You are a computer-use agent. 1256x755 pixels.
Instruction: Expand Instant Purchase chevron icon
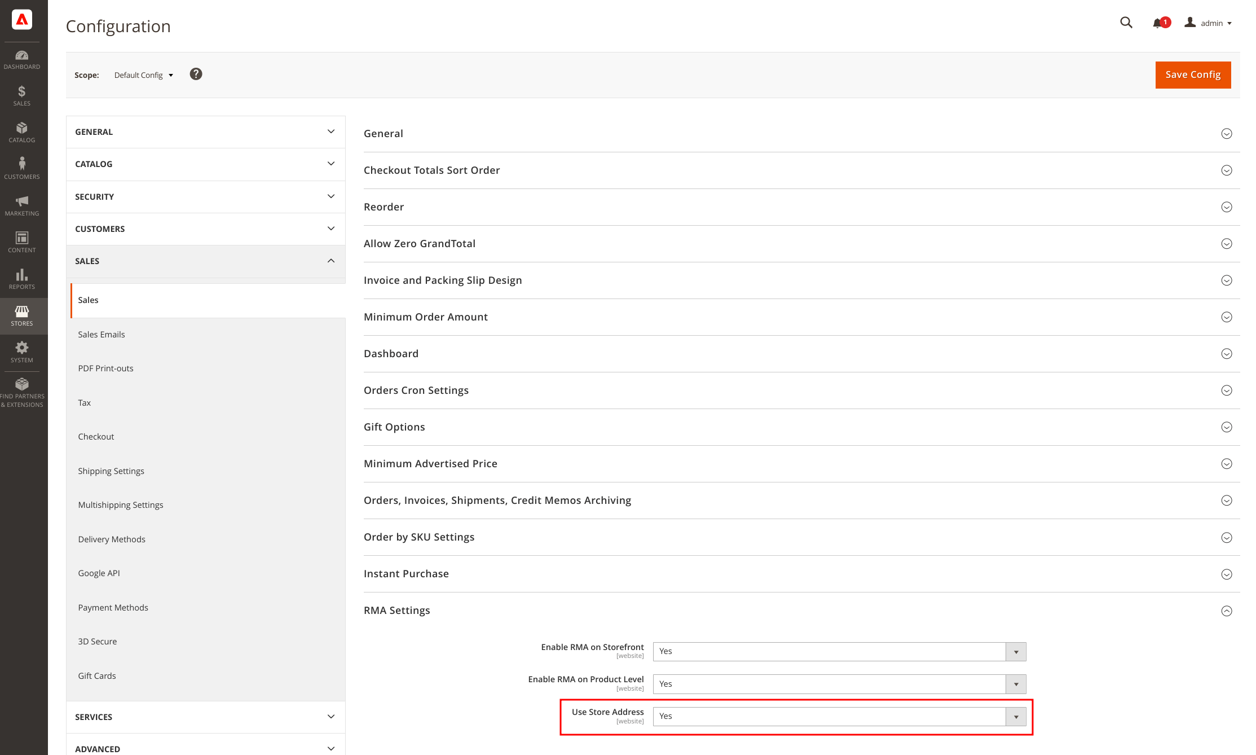tap(1226, 574)
